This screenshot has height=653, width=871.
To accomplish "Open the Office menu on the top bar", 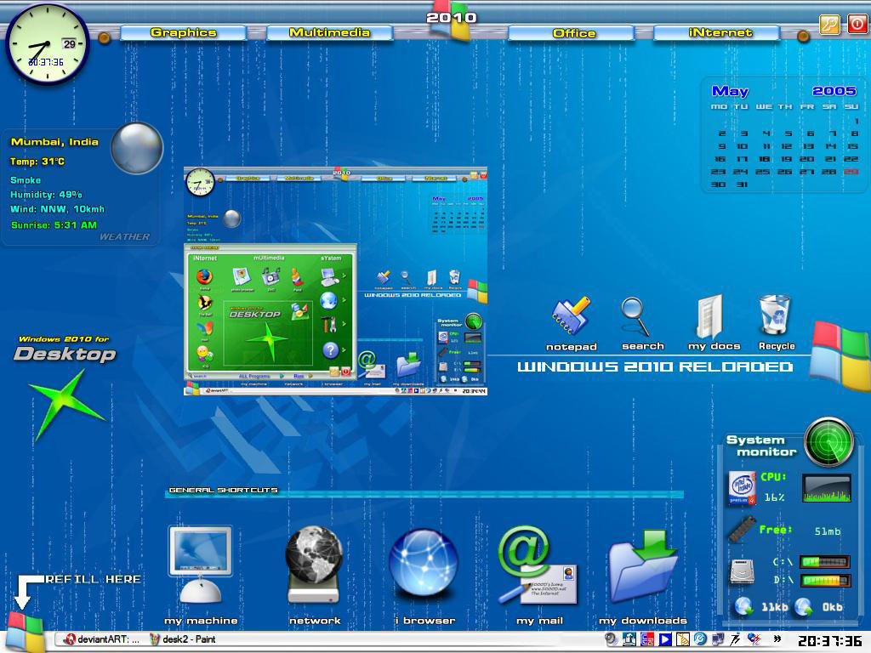I will [575, 32].
